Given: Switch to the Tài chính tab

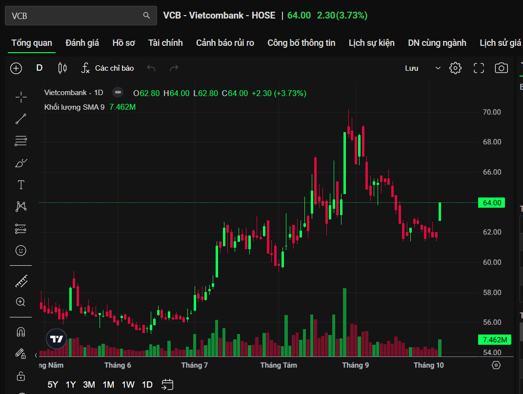Looking at the screenshot, I should coord(165,43).
